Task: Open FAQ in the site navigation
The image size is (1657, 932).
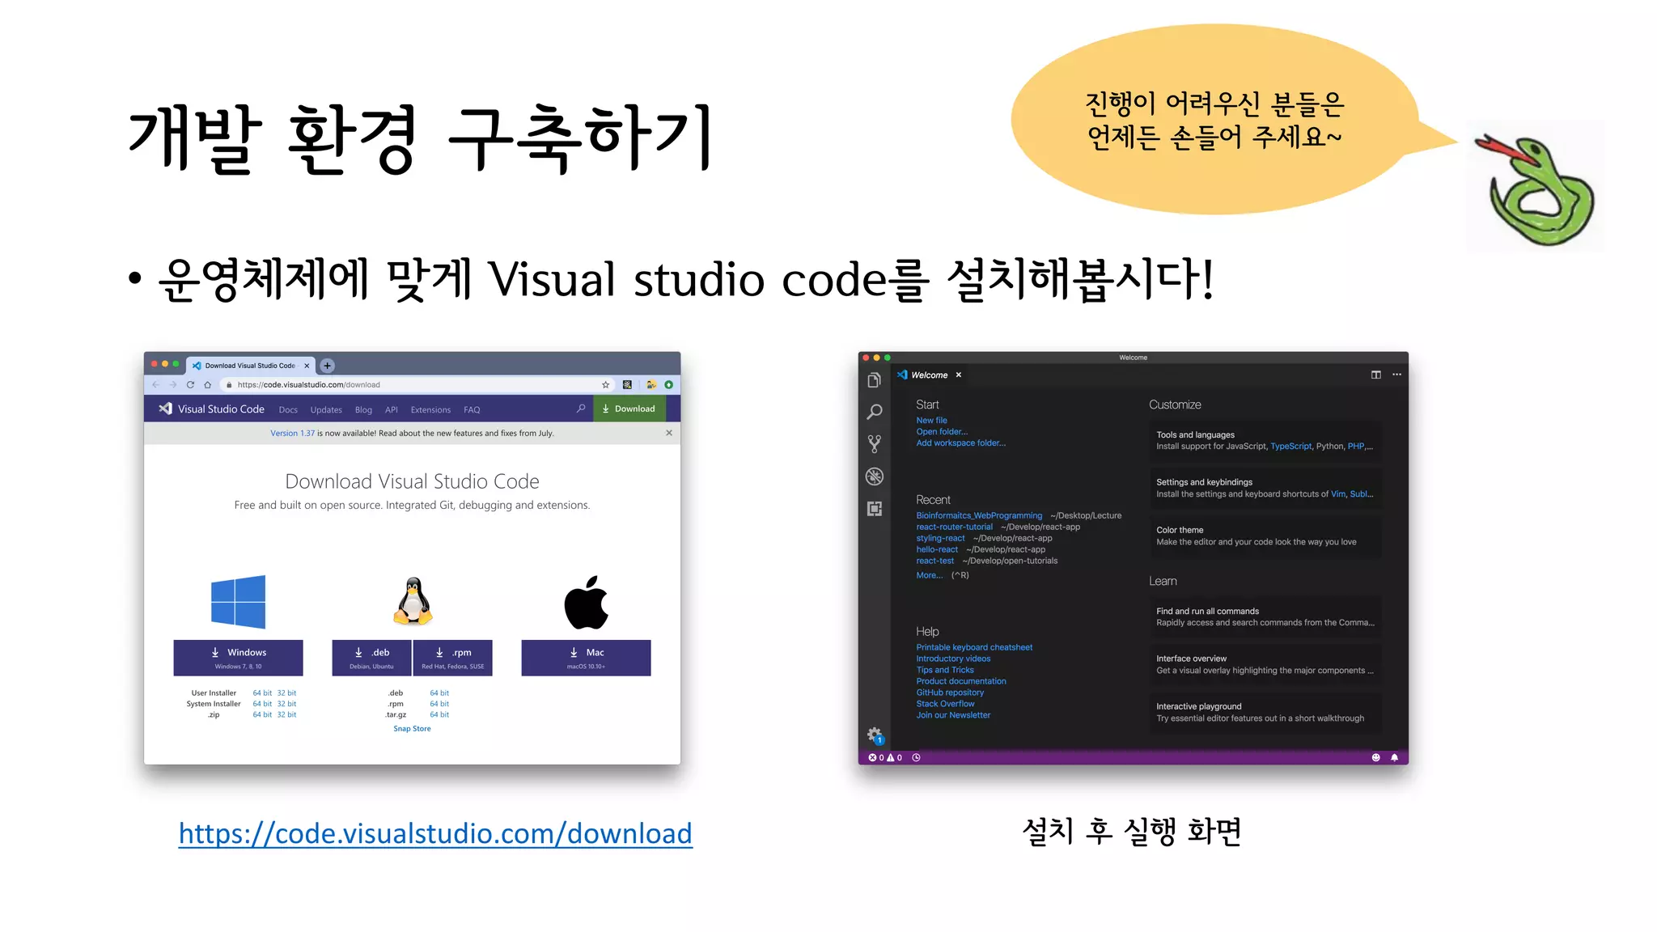Action: point(472,409)
